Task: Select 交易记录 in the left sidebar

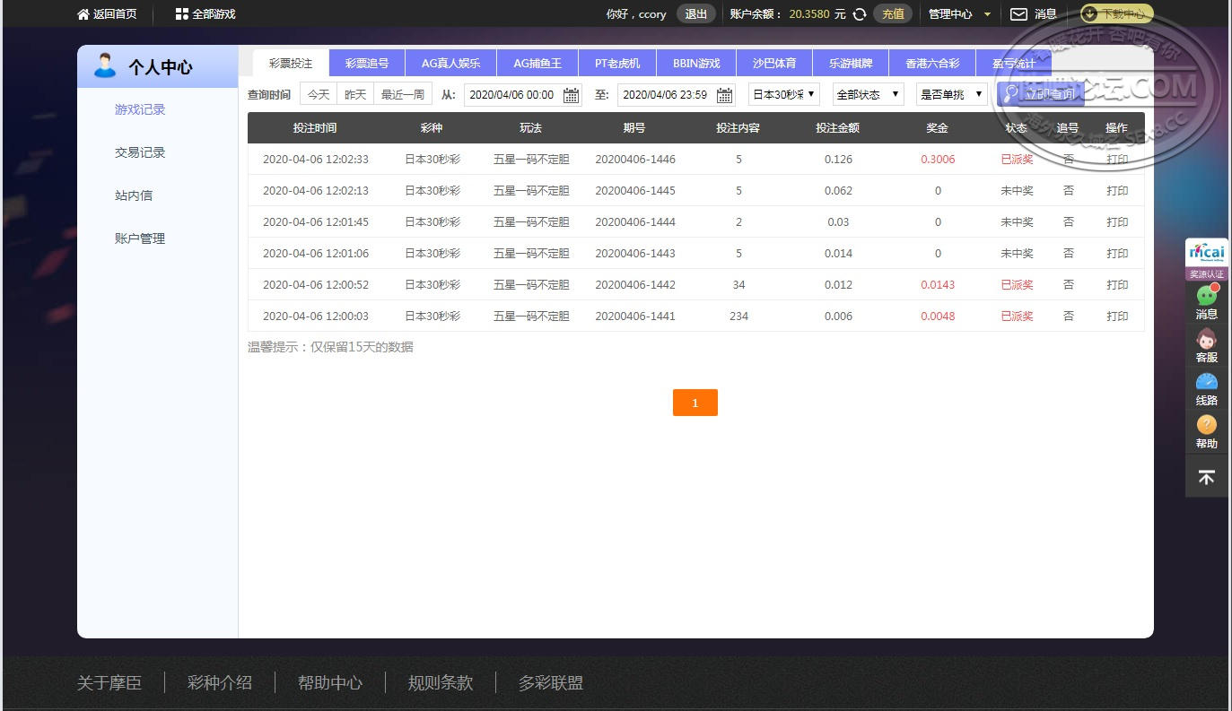Action: pos(140,152)
